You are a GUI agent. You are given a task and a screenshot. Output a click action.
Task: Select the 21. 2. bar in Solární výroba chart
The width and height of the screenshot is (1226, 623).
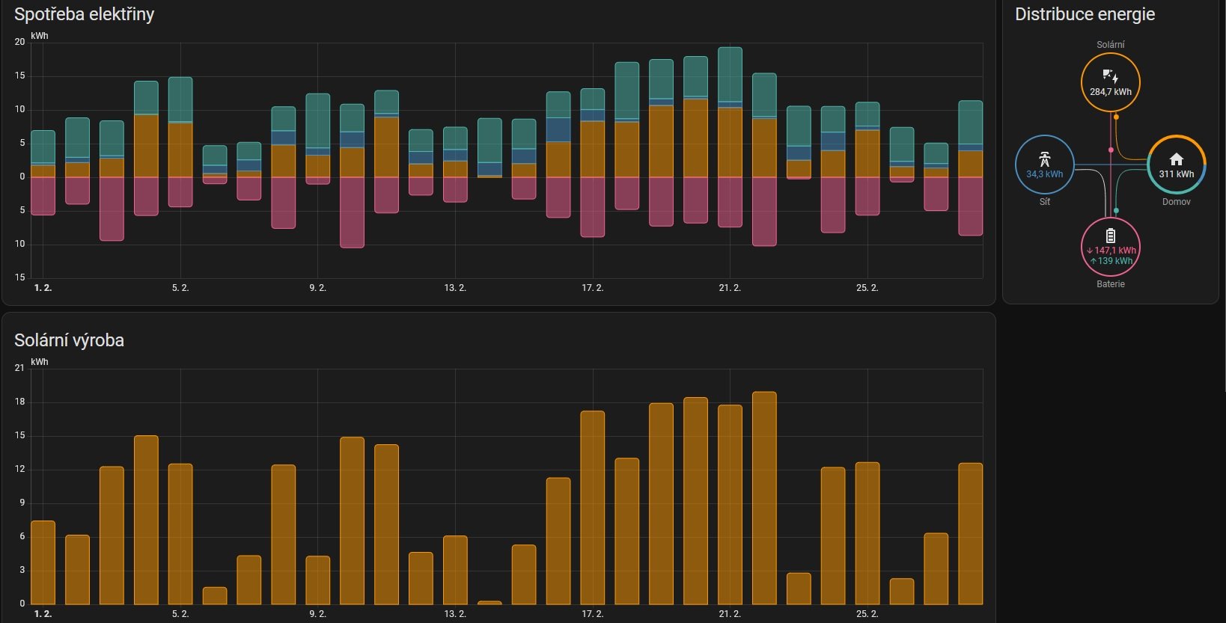[x=730, y=505]
